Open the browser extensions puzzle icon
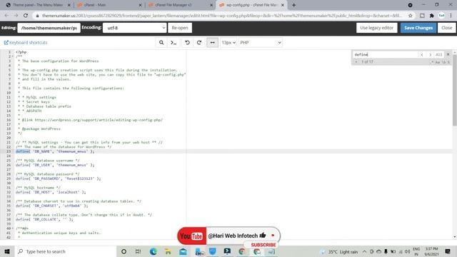The height and width of the screenshot is (257, 457). [x=431, y=16]
